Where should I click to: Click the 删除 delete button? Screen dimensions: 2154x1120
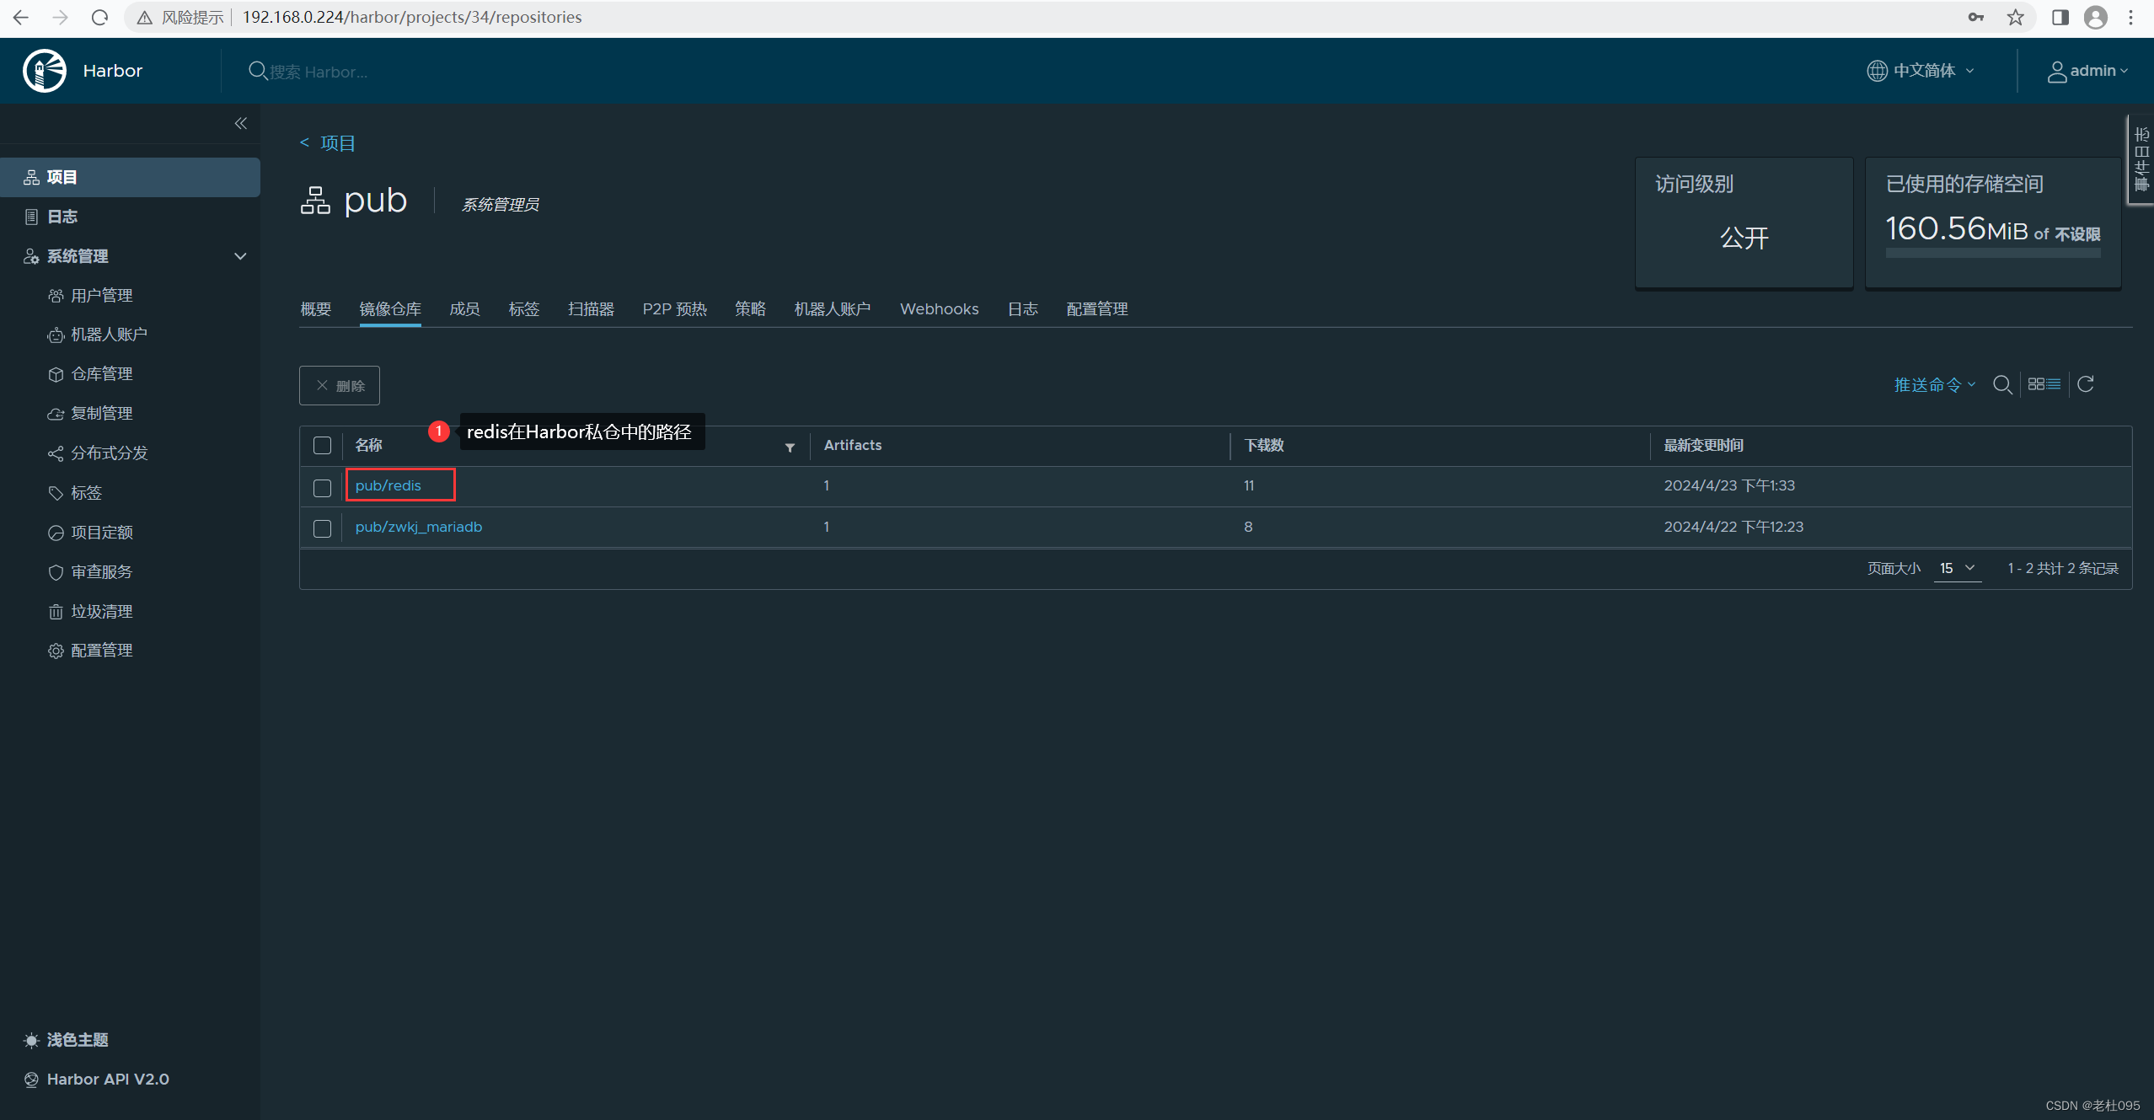(x=340, y=385)
